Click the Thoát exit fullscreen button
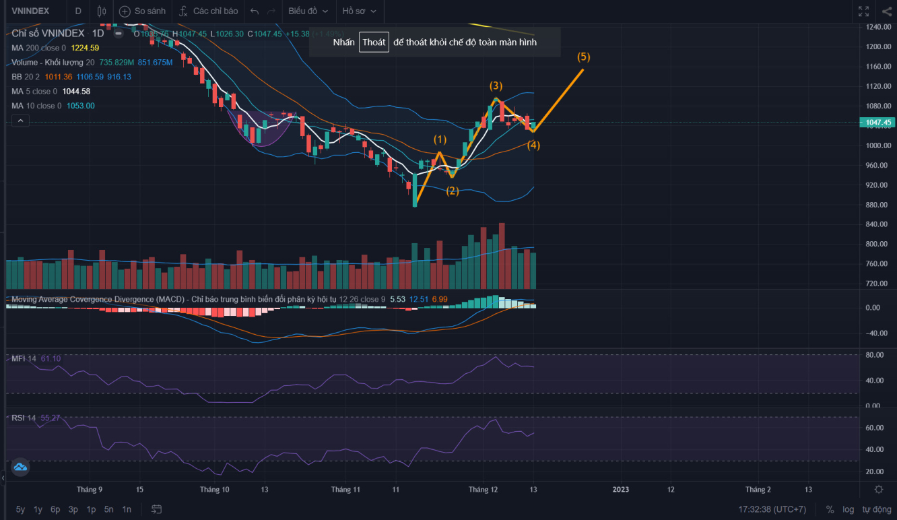The image size is (897, 520). point(374,42)
